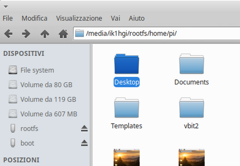Click the forward navigation arrow

click(x=26, y=34)
